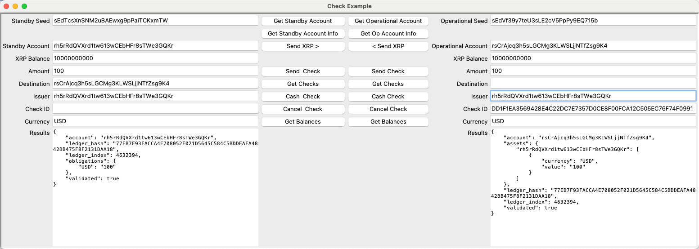Click the operational Check ID field
Image resolution: width=699 pixels, height=249 pixels.
coord(593,109)
